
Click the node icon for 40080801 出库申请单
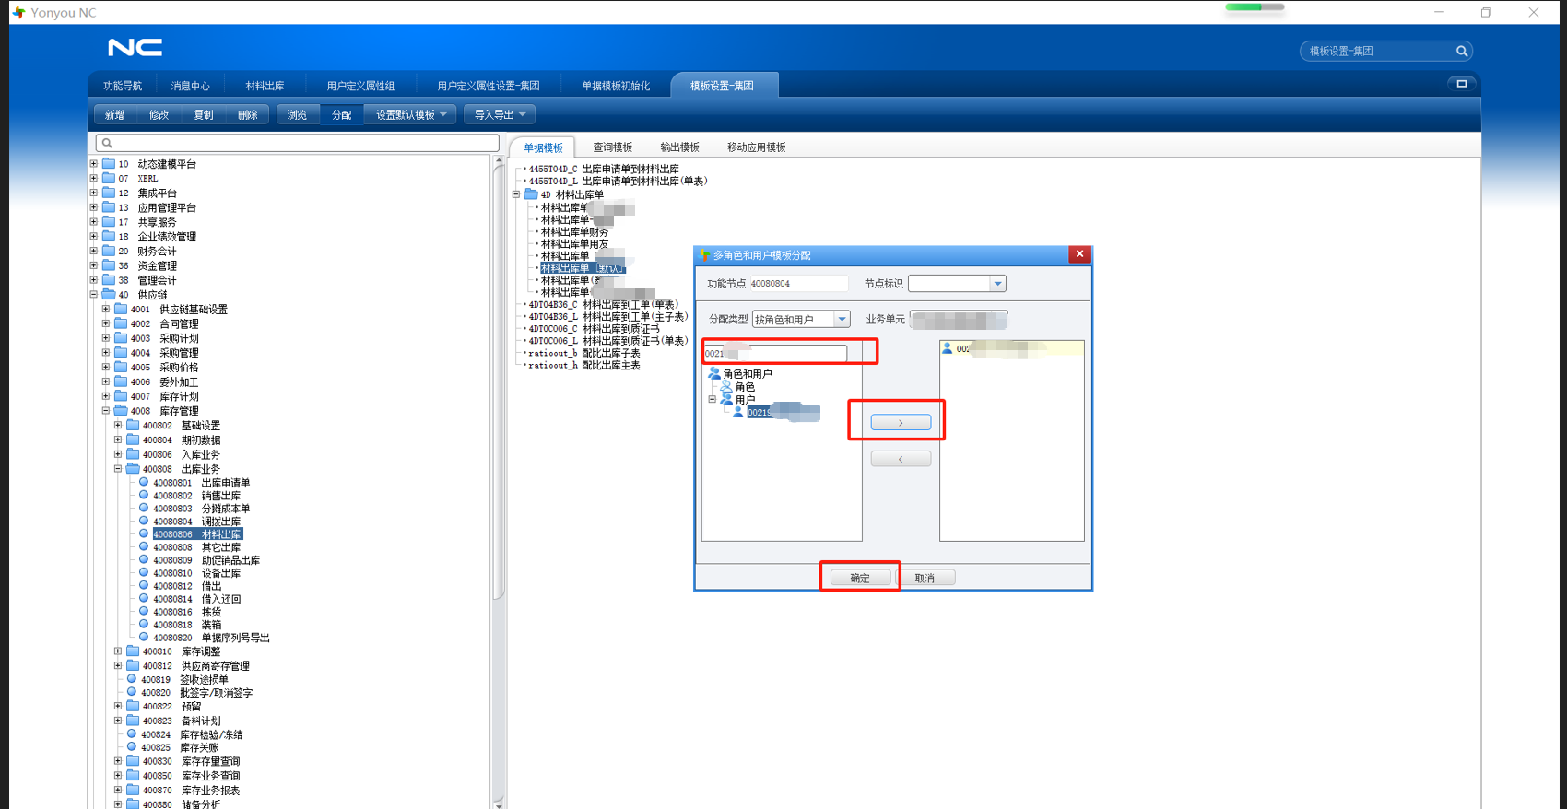[x=144, y=482]
